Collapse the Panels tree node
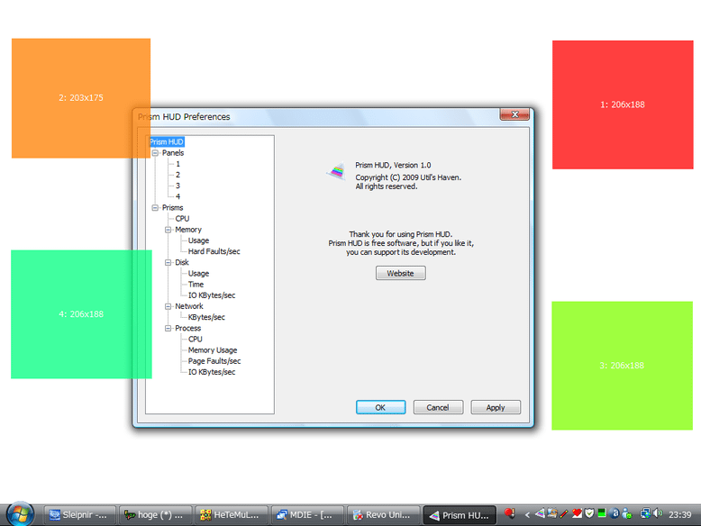 coord(155,153)
